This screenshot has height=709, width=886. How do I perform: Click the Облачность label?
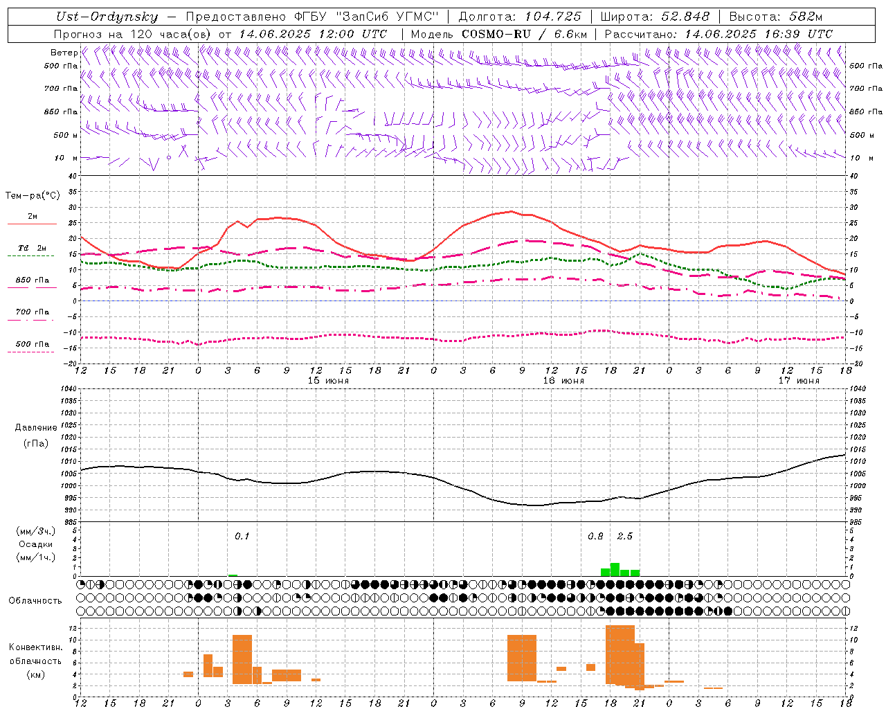coord(35,601)
